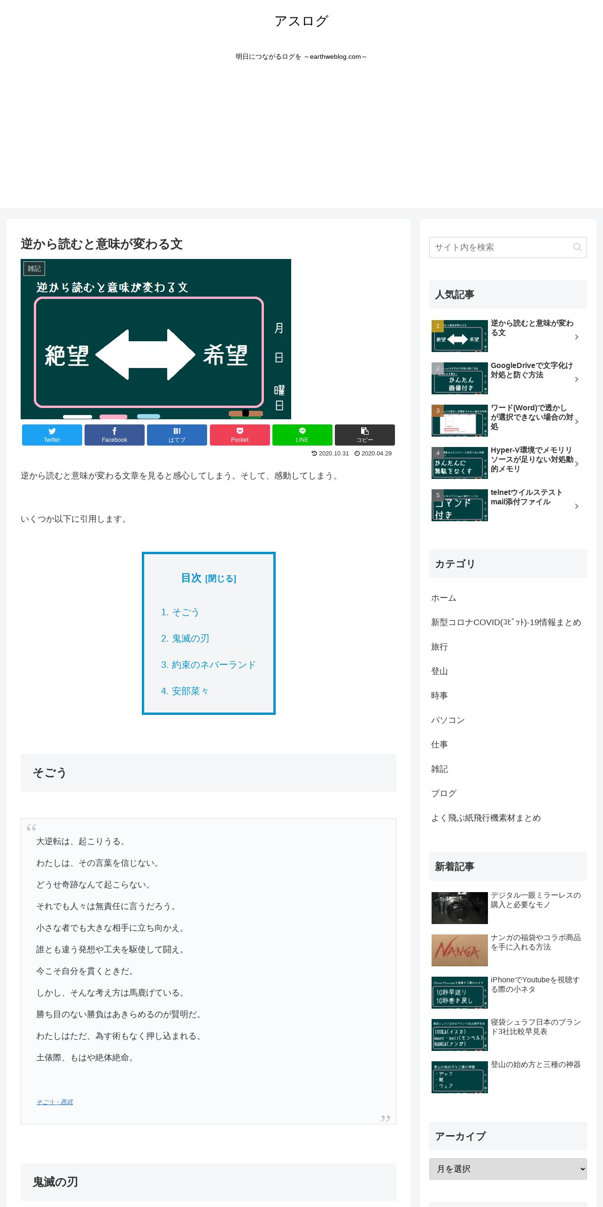The image size is (603, 1207).
Task: Click the updated date 2020.10.31
Action: click(331, 454)
